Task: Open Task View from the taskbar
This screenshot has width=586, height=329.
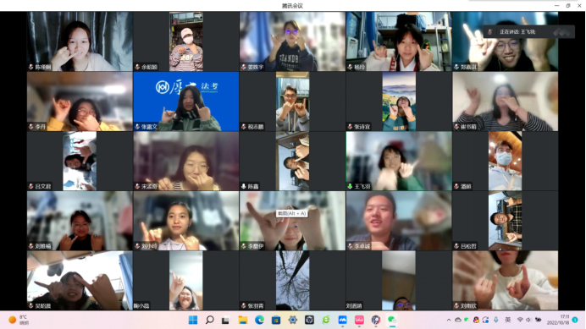Action: point(225,321)
